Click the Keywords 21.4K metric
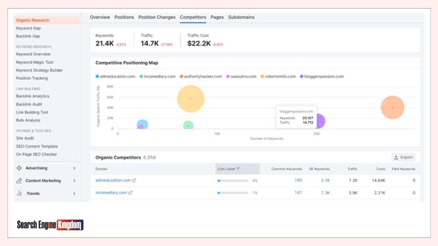Image resolution: width=438 pixels, height=246 pixels. point(104,44)
